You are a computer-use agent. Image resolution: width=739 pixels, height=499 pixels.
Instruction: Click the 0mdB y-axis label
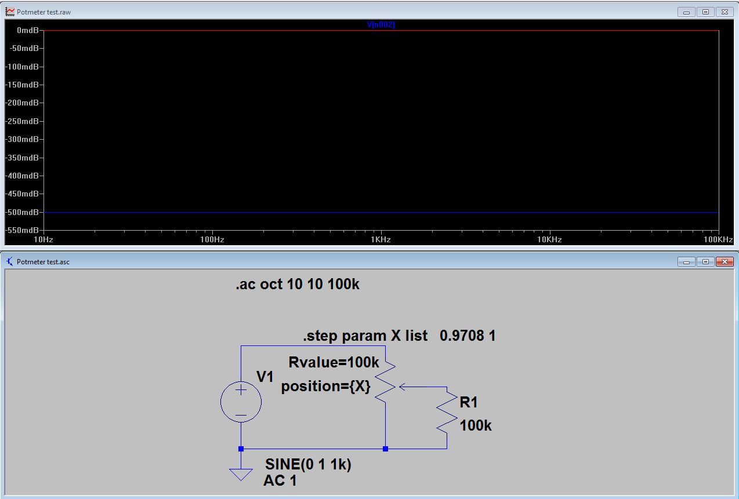click(x=28, y=30)
